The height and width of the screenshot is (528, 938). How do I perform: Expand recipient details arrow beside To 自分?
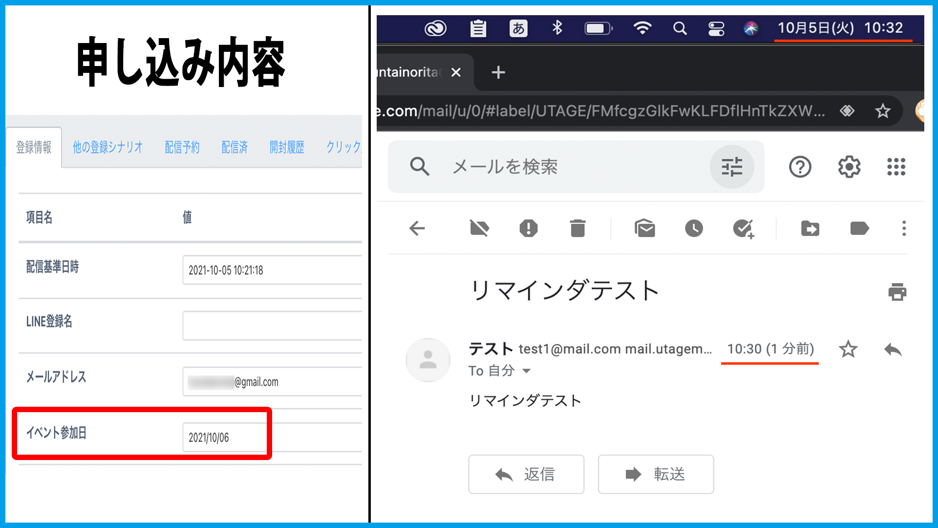pyautogui.click(x=526, y=371)
